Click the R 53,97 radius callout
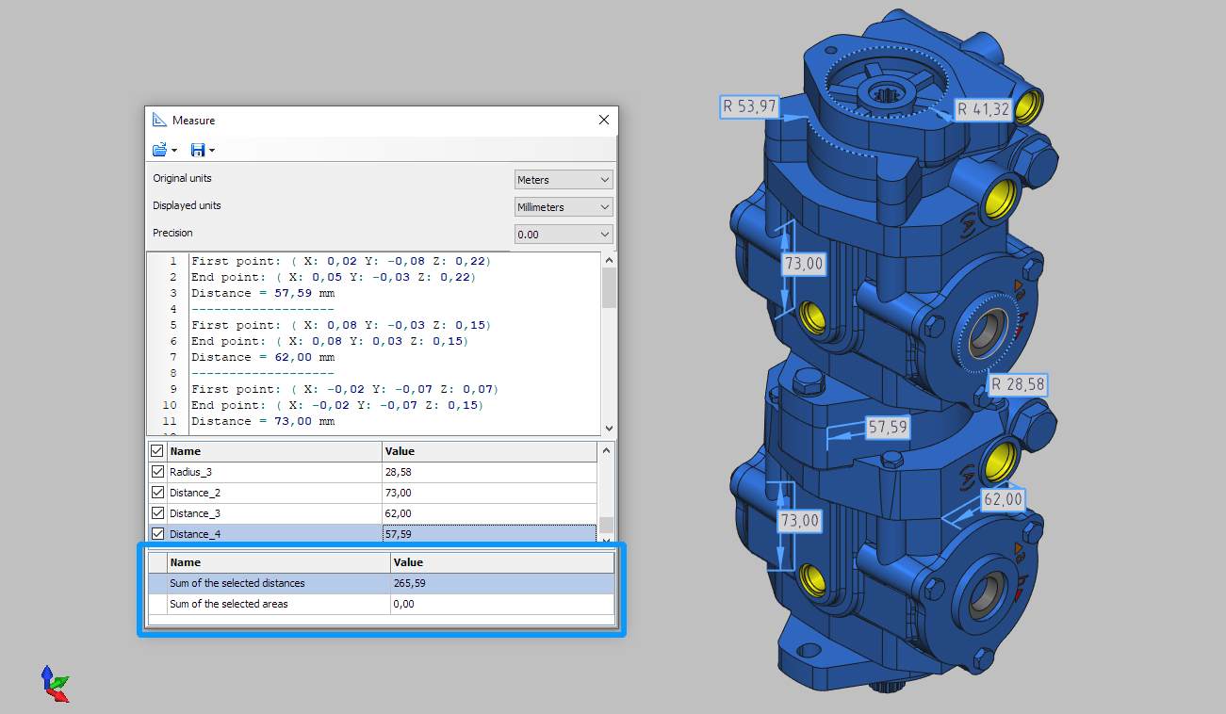This screenshot has width=1226, height=714. point(750,107)
